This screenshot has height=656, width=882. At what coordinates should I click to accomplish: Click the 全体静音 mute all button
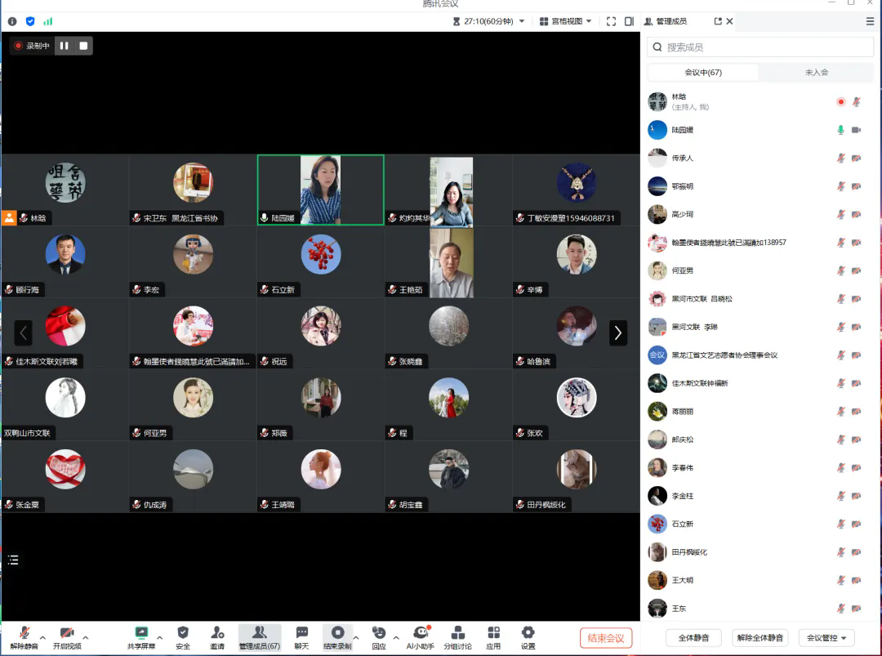pyautogui.click(x=693, y=638)
